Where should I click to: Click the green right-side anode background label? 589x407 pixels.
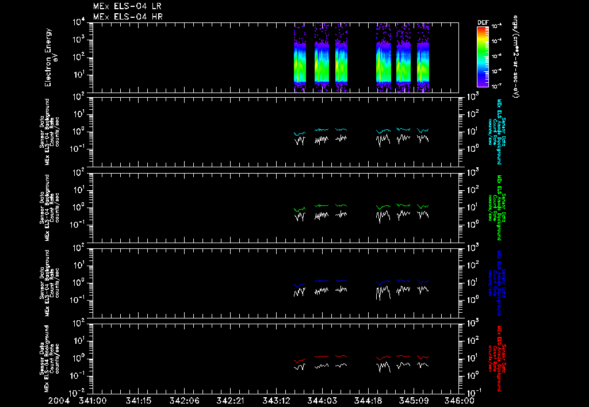coord(496,208)
